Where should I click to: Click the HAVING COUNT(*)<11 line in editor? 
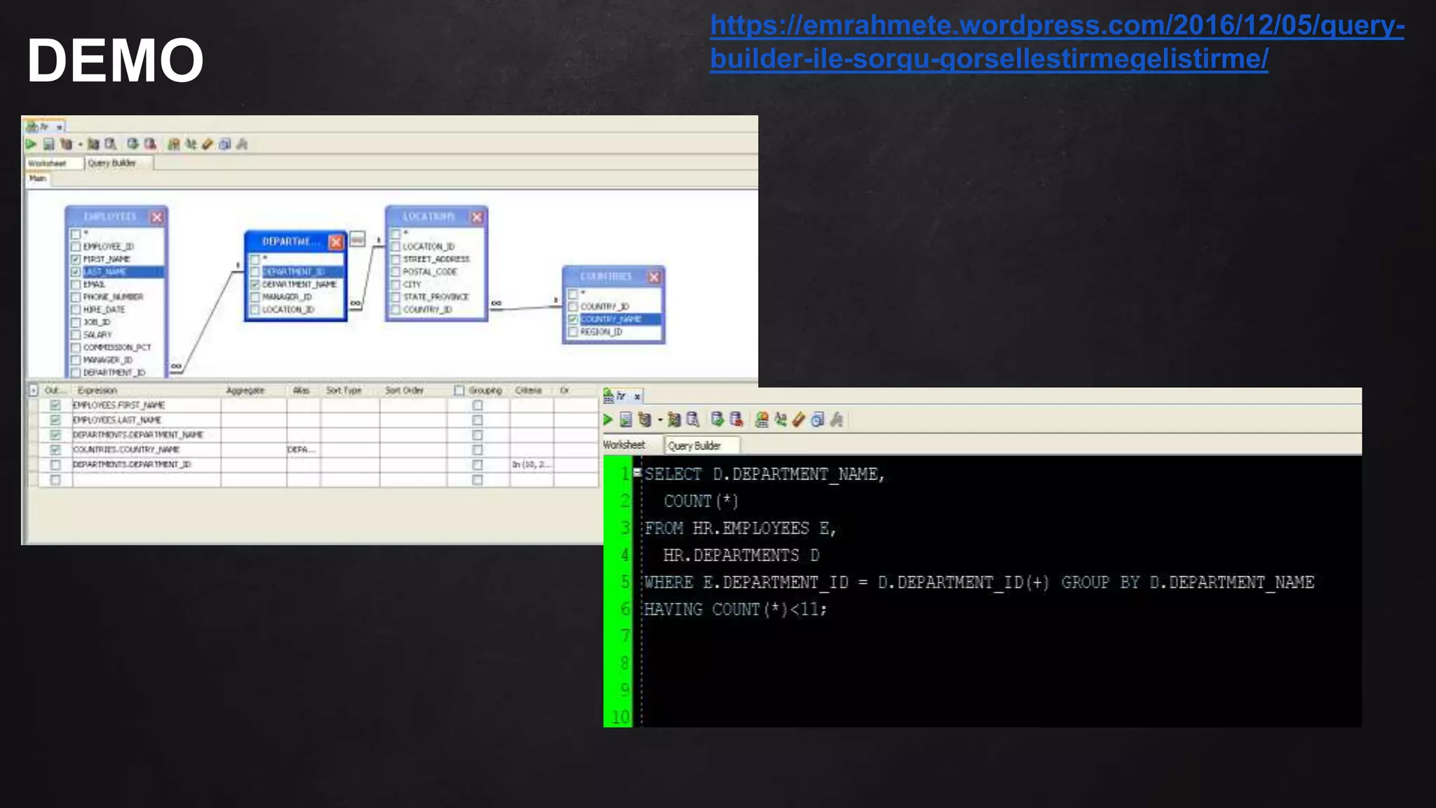click(x=735, y=610)
